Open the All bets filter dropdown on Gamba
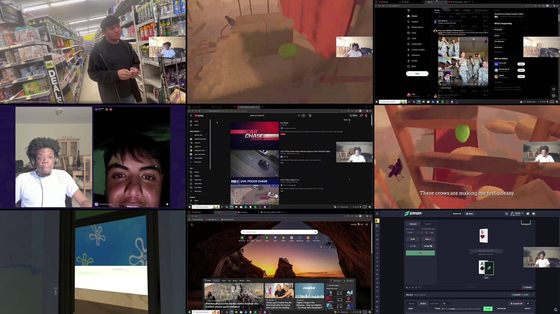The height and width of the screenshot is (314, 560). 448,303
